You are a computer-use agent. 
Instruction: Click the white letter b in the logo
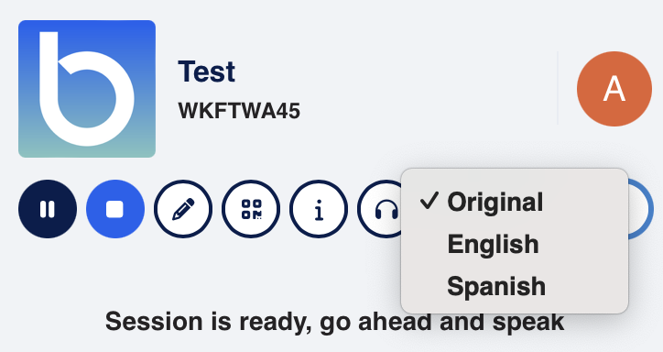(86, 89)
